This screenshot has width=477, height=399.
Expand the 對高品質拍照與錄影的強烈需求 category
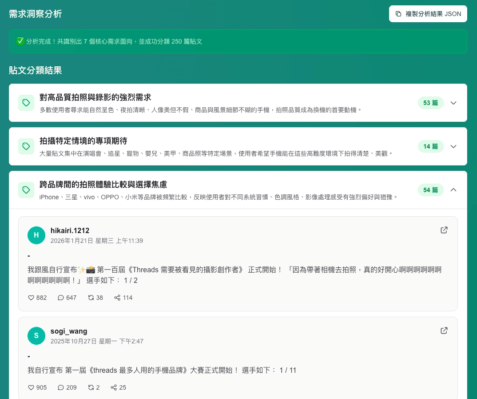pos(453,103)
